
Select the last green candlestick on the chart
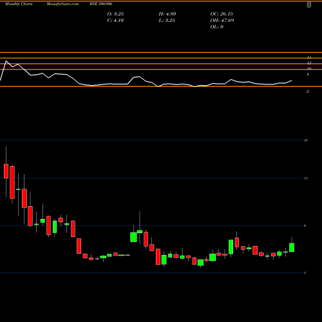292,247
